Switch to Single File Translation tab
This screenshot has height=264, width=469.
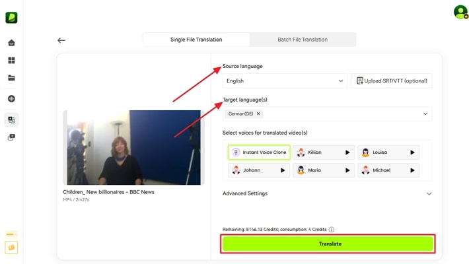(196, 40)
